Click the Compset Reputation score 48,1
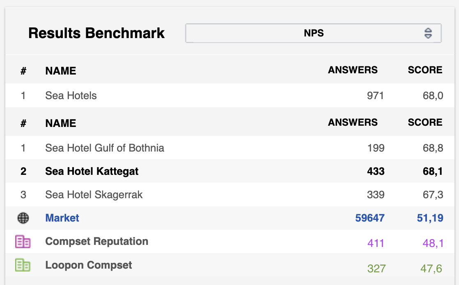The width and height of the screenshot is (459, 285). coord(433,243)
